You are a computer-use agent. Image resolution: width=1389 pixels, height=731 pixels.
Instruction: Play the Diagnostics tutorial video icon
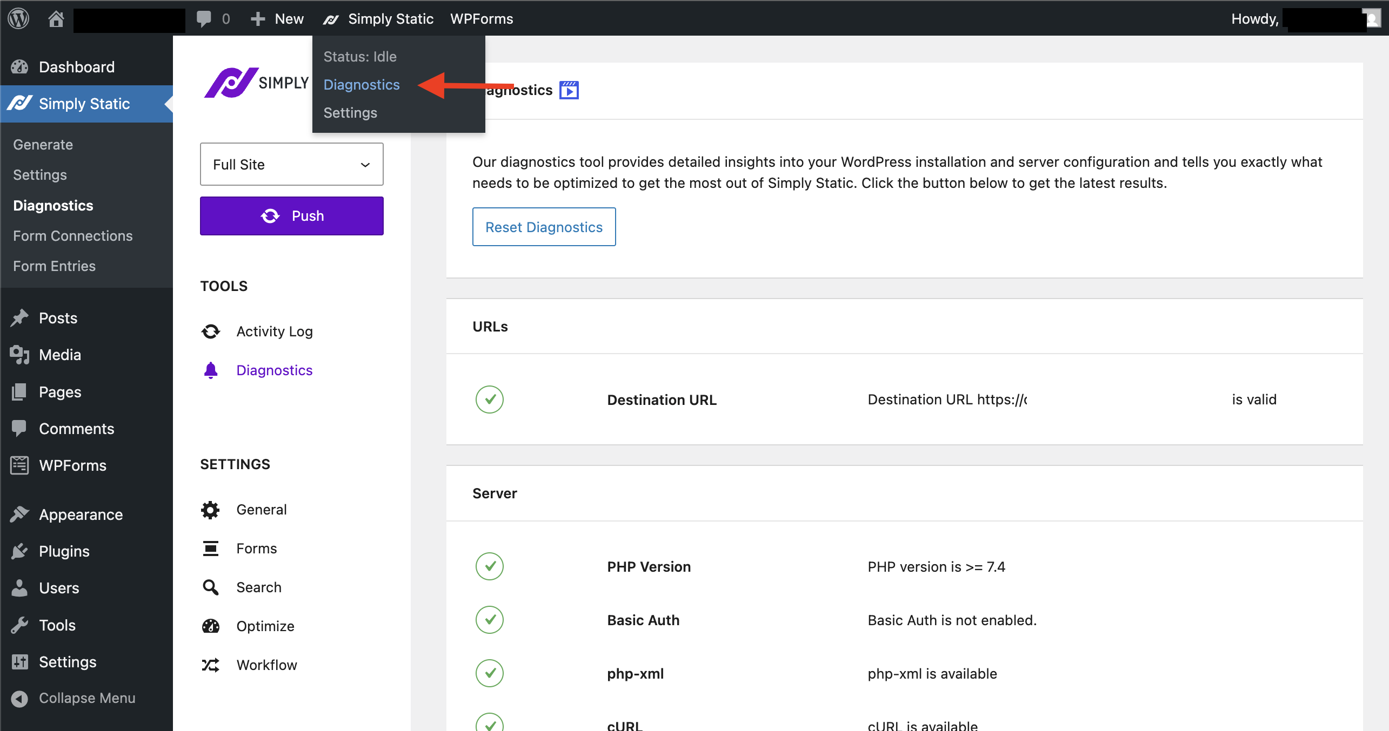pyautogui.click(x=569, y=90)
